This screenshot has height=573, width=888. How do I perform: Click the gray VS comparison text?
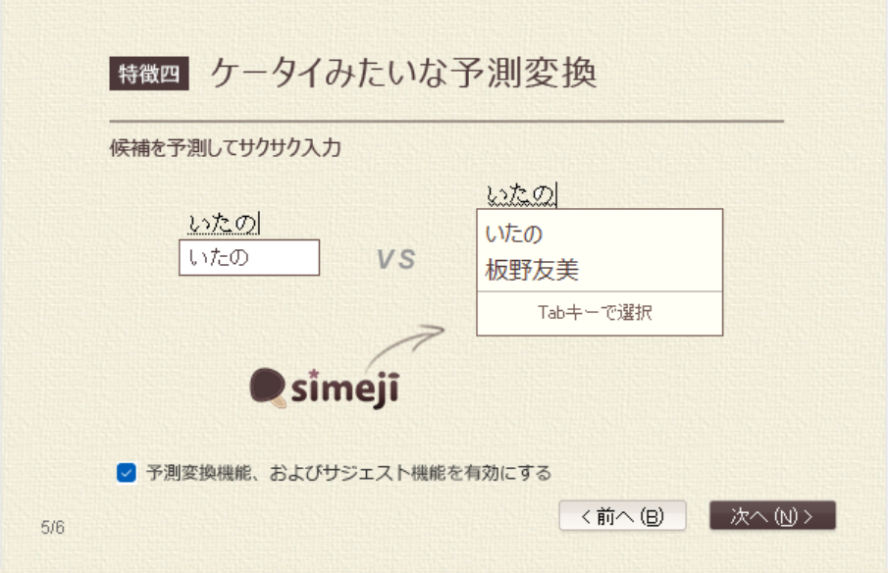tap(396, 259)
